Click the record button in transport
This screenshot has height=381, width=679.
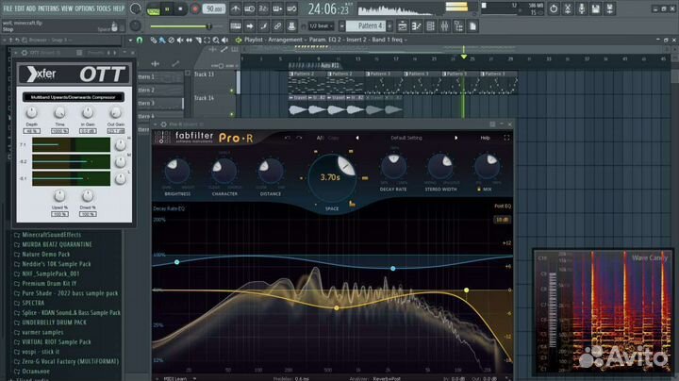coord(195,8)
